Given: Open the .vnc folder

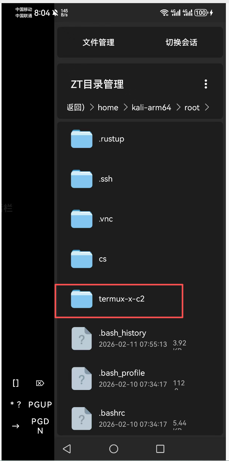Looking at the screenshot, I should [x=140, y=219].
